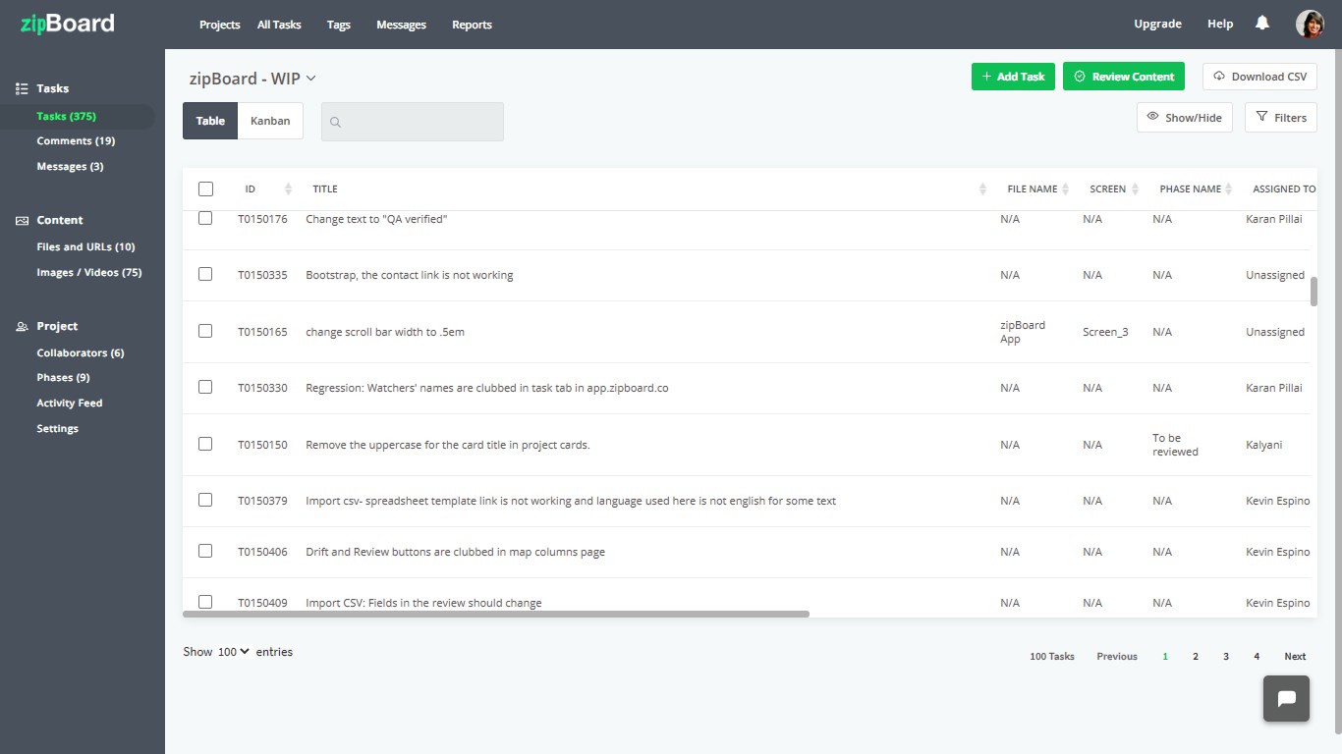Click the notification bell icon
Image resolution: width=1342 pixels, height=754 pixels.
[1262, 24]
